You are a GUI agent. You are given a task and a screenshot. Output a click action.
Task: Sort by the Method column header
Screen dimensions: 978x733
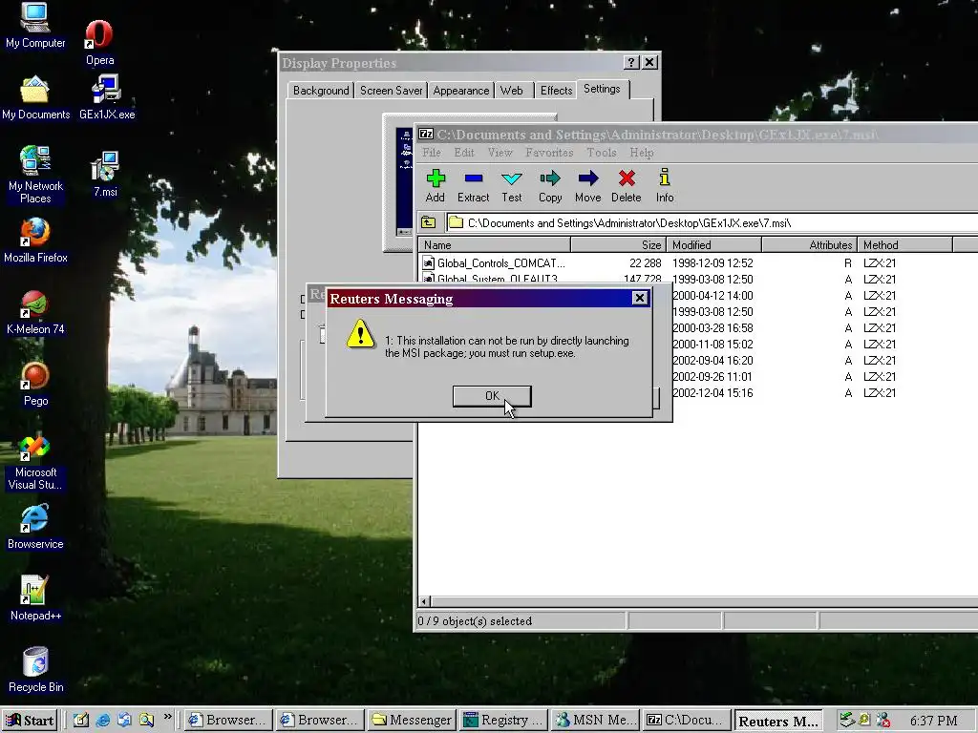(905, 245)
